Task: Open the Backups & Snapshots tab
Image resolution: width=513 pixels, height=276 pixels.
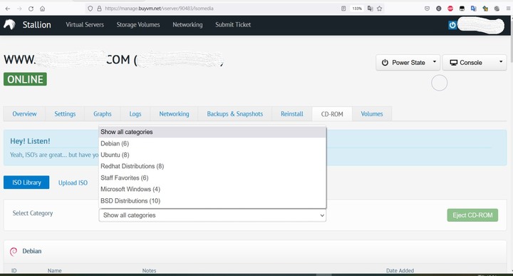Action: 235,114
